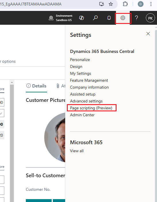Click View all under Microsoft 365
The height and width of the screenshot is (202, 157).
[x=77, y=151]
